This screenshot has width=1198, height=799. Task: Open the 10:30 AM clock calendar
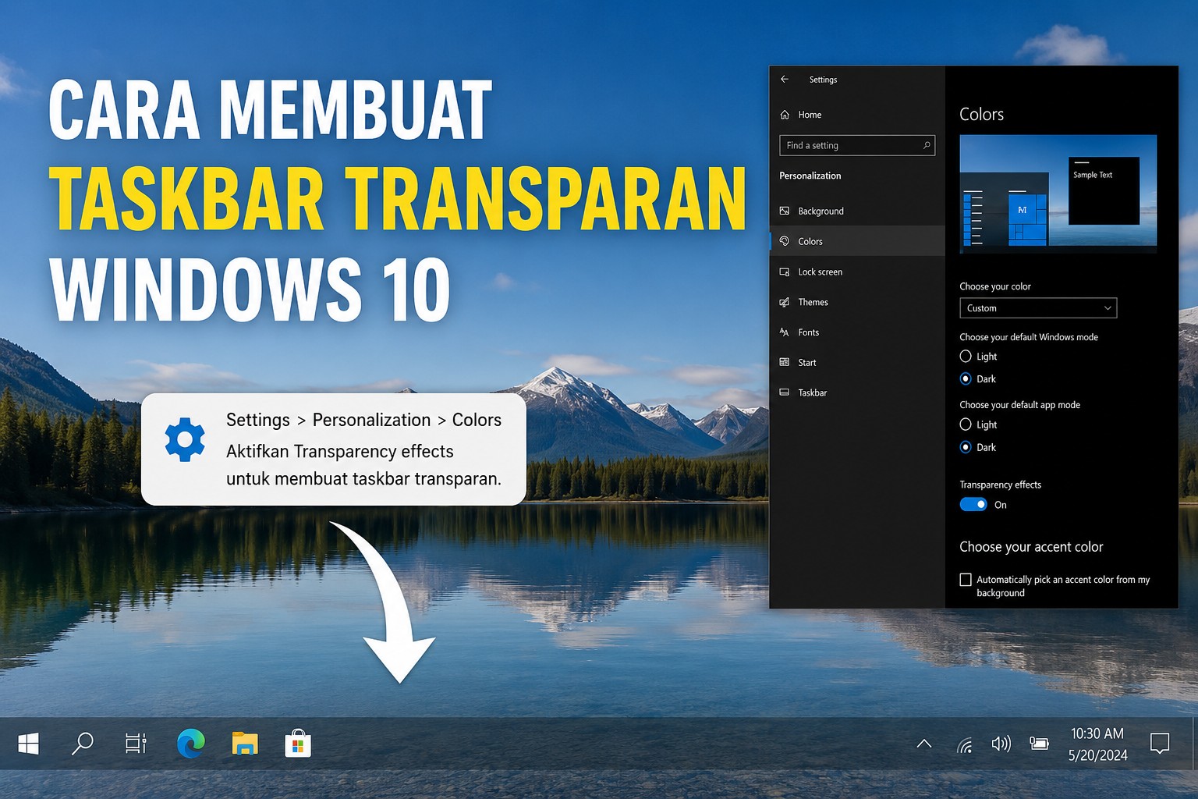pyautogui.click(x=1097, y=733)
